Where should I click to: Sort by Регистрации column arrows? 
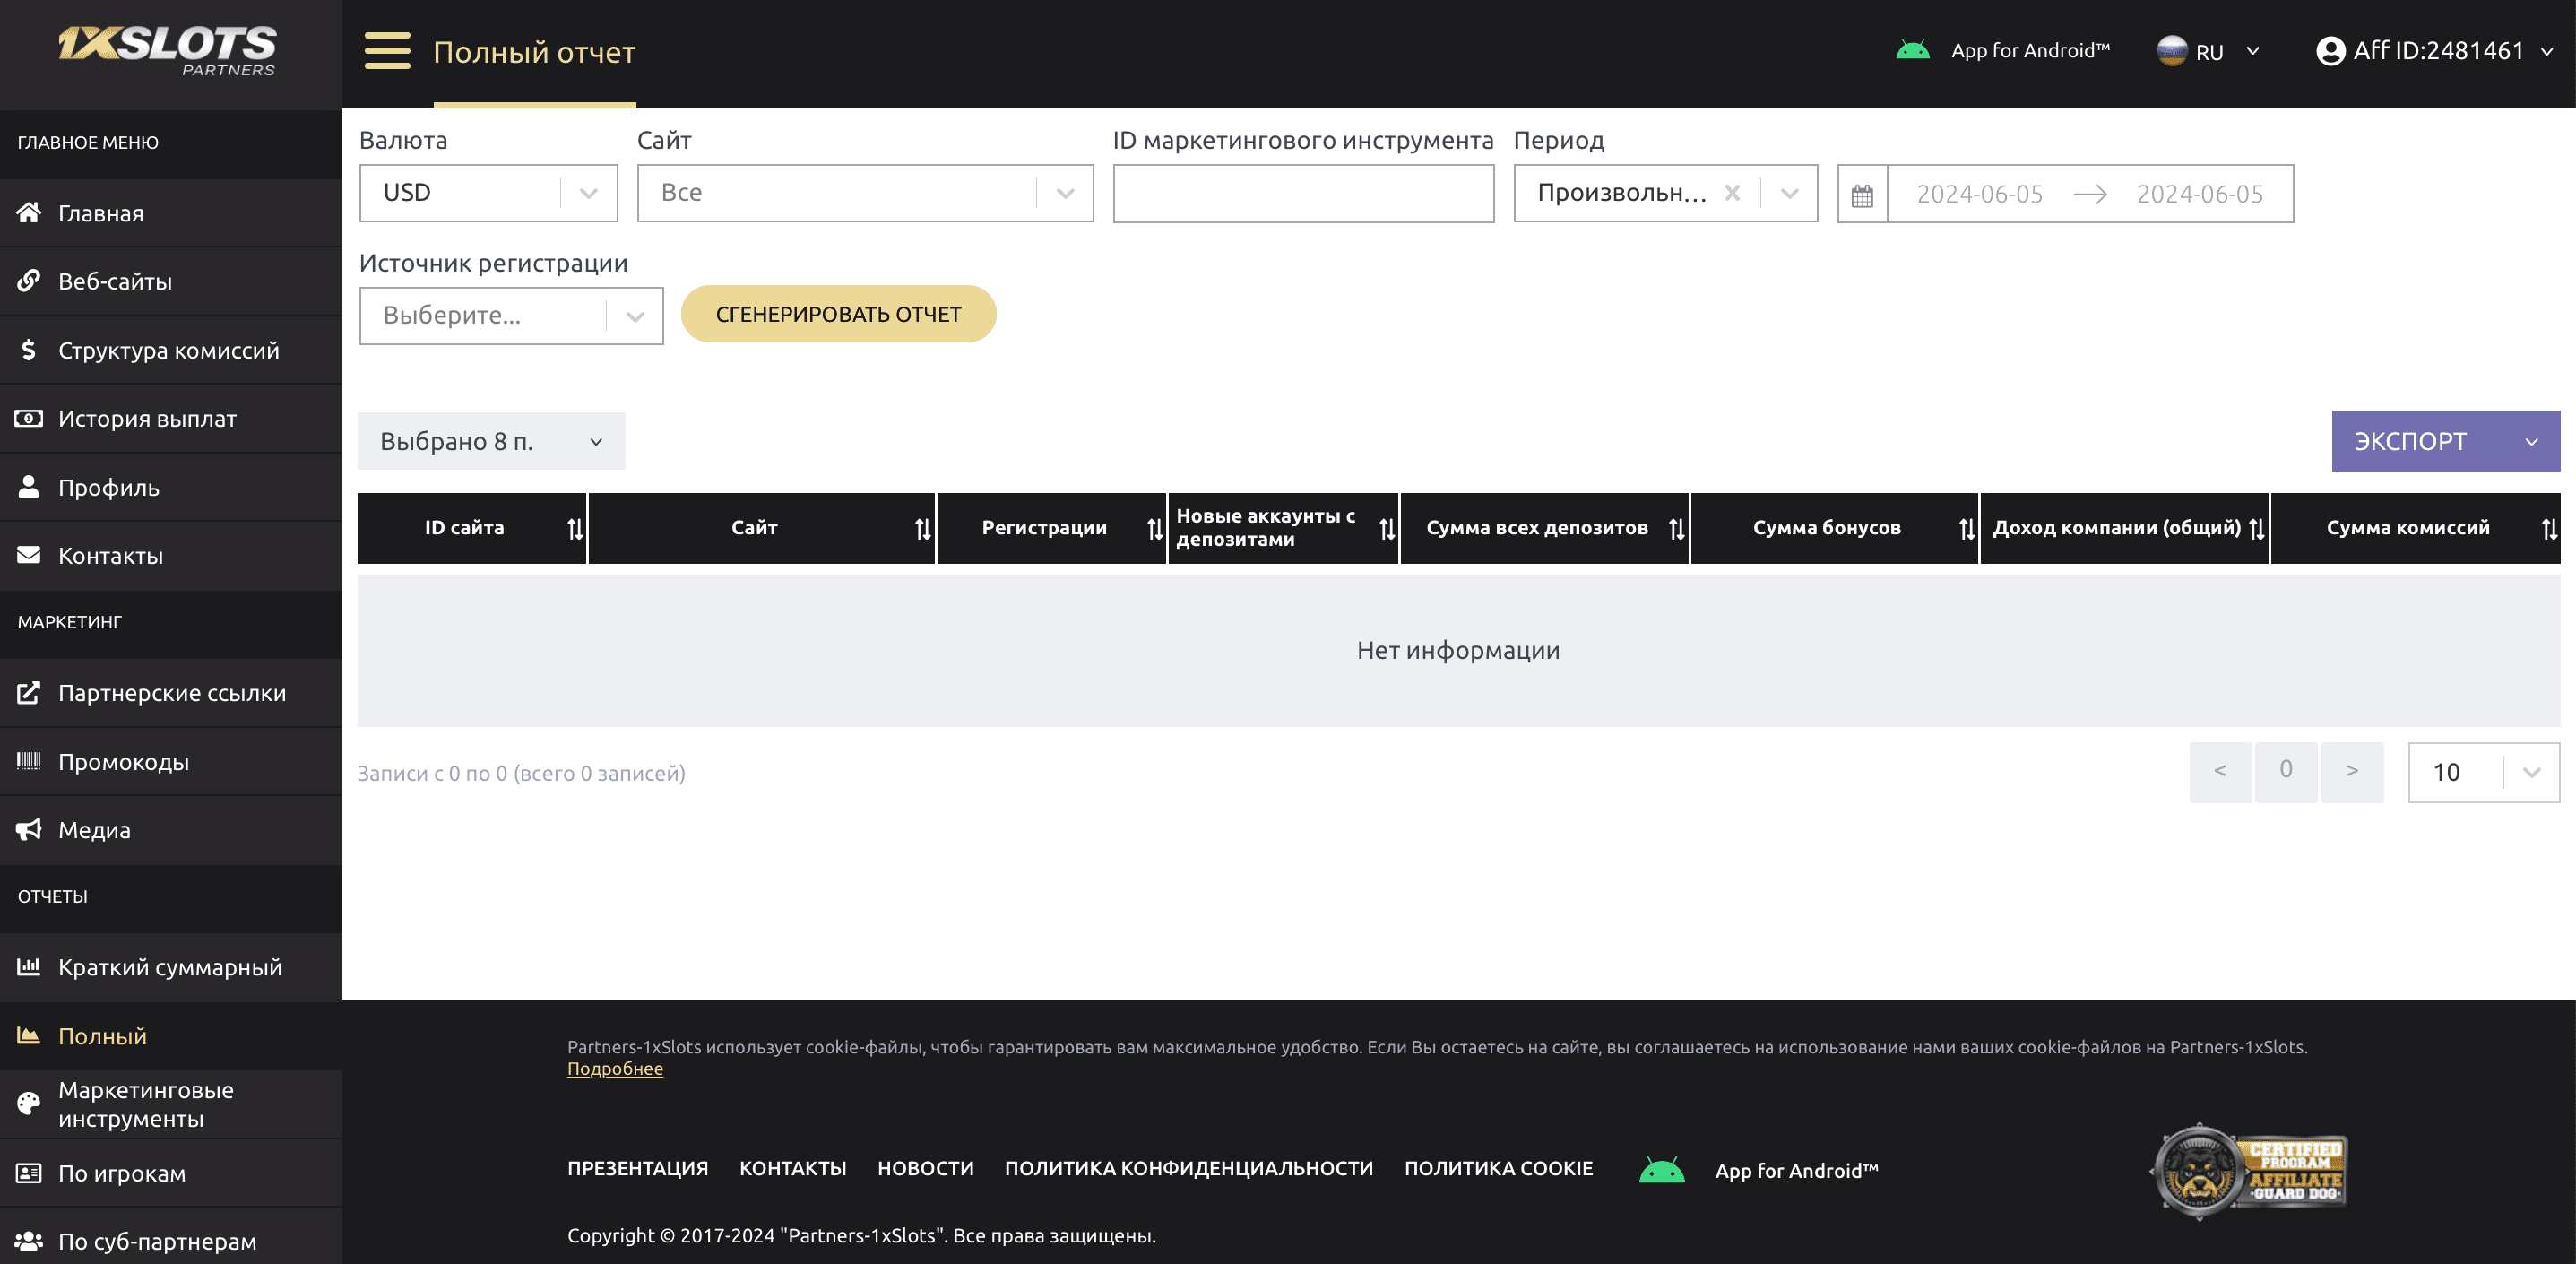[1154, 529]
